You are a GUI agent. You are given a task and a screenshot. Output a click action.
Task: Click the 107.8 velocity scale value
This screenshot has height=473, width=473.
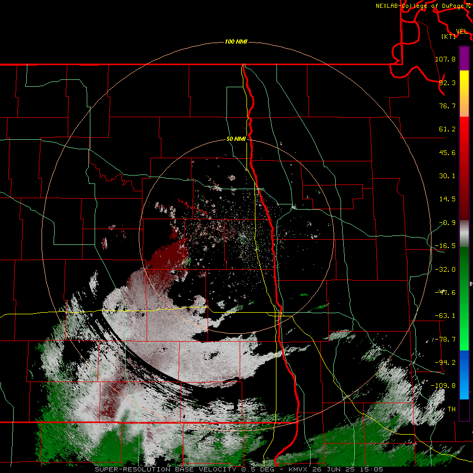tap(445, 59)
